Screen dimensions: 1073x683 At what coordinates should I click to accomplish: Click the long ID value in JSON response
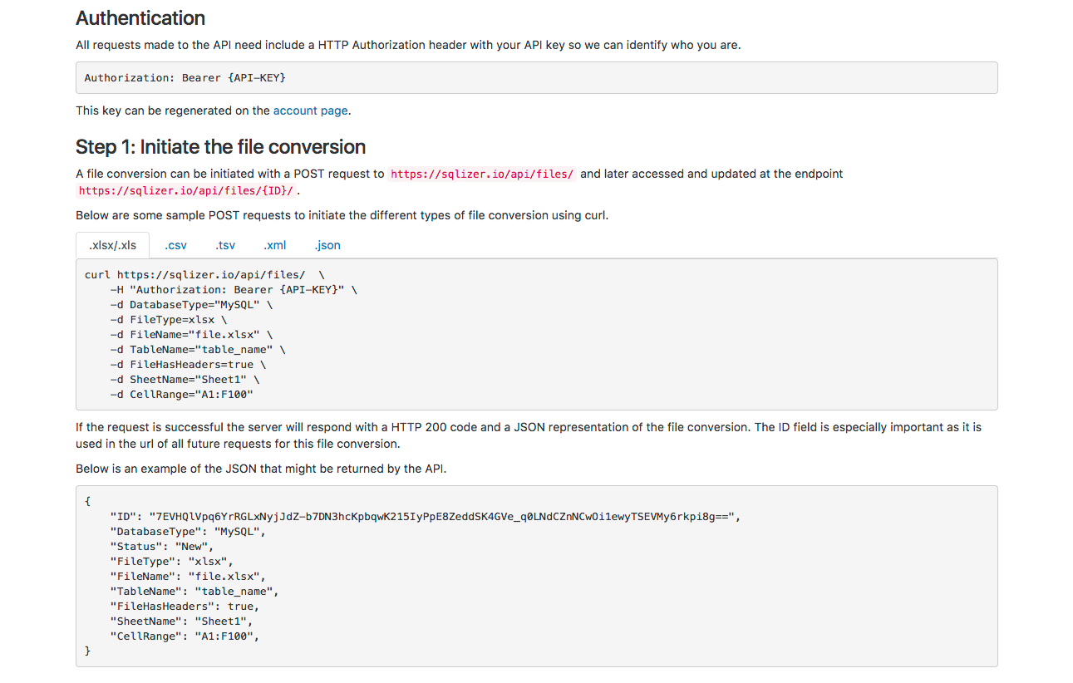[442, 517]
